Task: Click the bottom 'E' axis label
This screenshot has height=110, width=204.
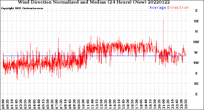Action: point(196,94)
